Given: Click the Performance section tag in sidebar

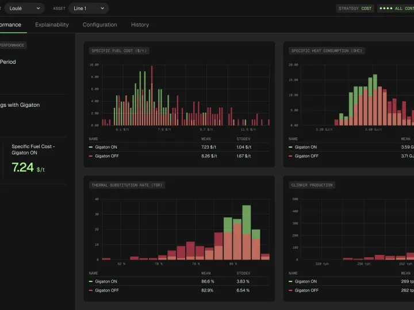Looking at the screenshot, I should [12, 45].
